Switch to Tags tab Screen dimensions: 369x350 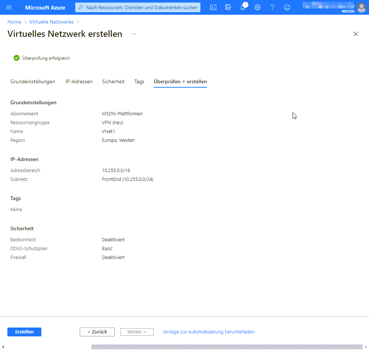click(139, 81)
